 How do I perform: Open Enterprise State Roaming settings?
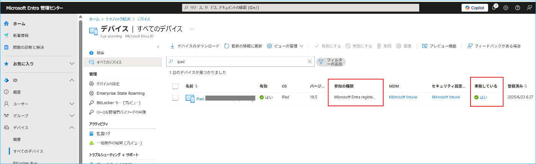120,93
